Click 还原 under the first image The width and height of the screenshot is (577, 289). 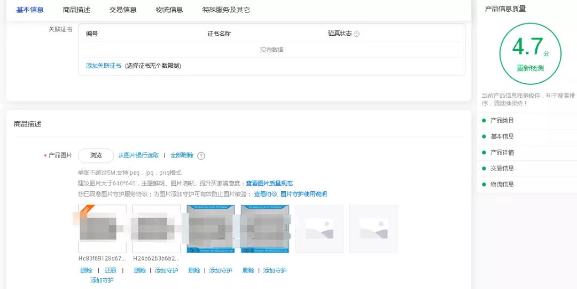point(111,271)
